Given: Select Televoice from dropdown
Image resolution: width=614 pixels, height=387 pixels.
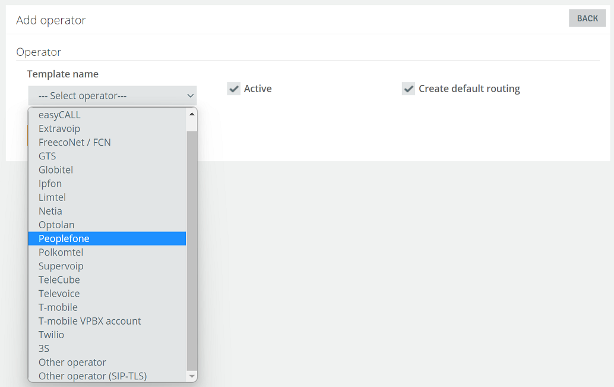Looking at the screenshot, I should click(107, 293).
